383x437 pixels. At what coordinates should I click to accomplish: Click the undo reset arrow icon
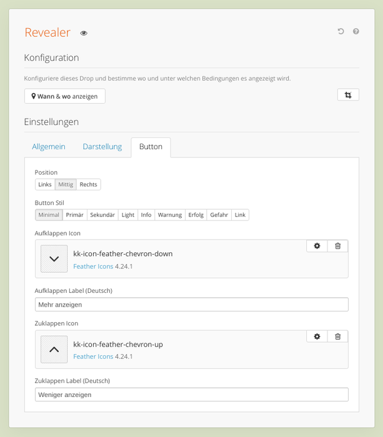click(341, 31)
